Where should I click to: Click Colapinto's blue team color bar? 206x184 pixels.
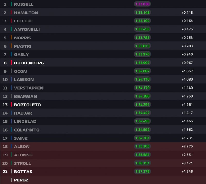(x=11, y=130)
